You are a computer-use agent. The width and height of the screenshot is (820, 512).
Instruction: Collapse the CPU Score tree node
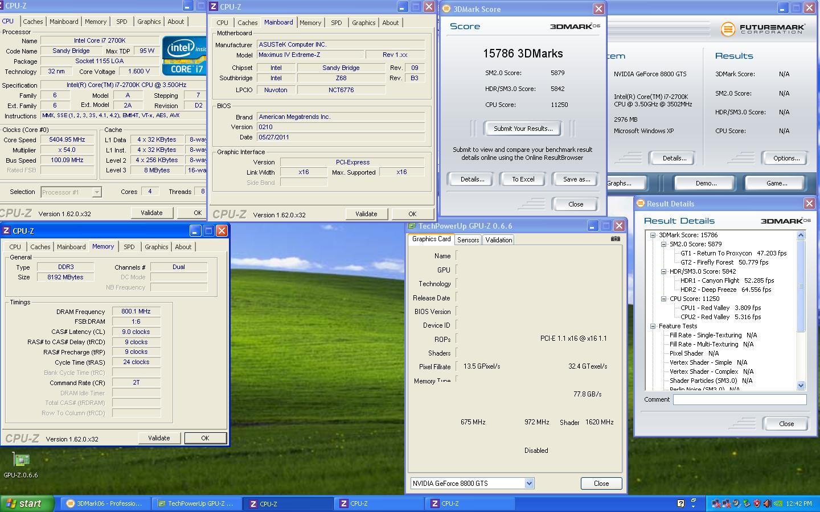pos(664,299)
